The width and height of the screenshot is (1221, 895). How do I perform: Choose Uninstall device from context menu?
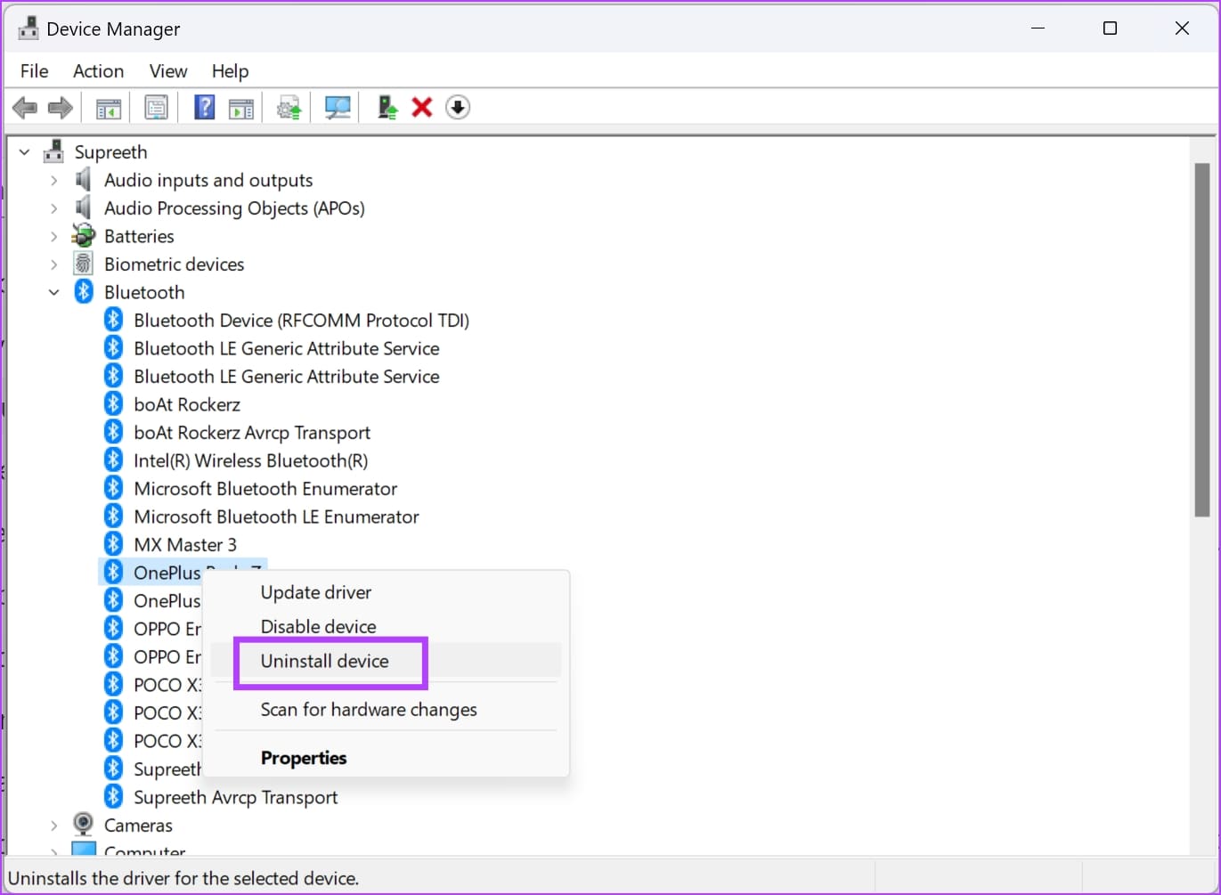click(x=324, y=661)
